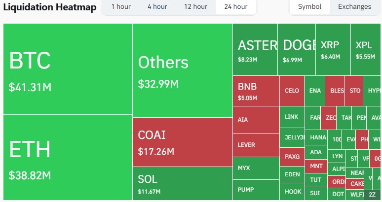Screen dimensions: 382x202
Task: Click the red PAXG tile
Action: click(x=292, y=157)
